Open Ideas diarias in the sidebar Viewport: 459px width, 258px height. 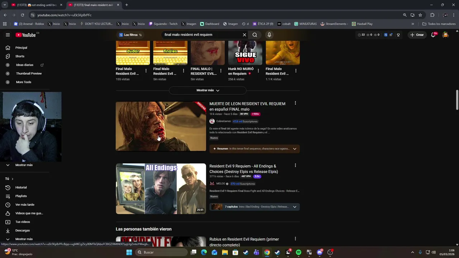24,65
